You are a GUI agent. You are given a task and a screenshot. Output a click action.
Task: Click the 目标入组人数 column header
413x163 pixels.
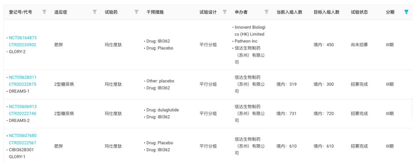326,12
